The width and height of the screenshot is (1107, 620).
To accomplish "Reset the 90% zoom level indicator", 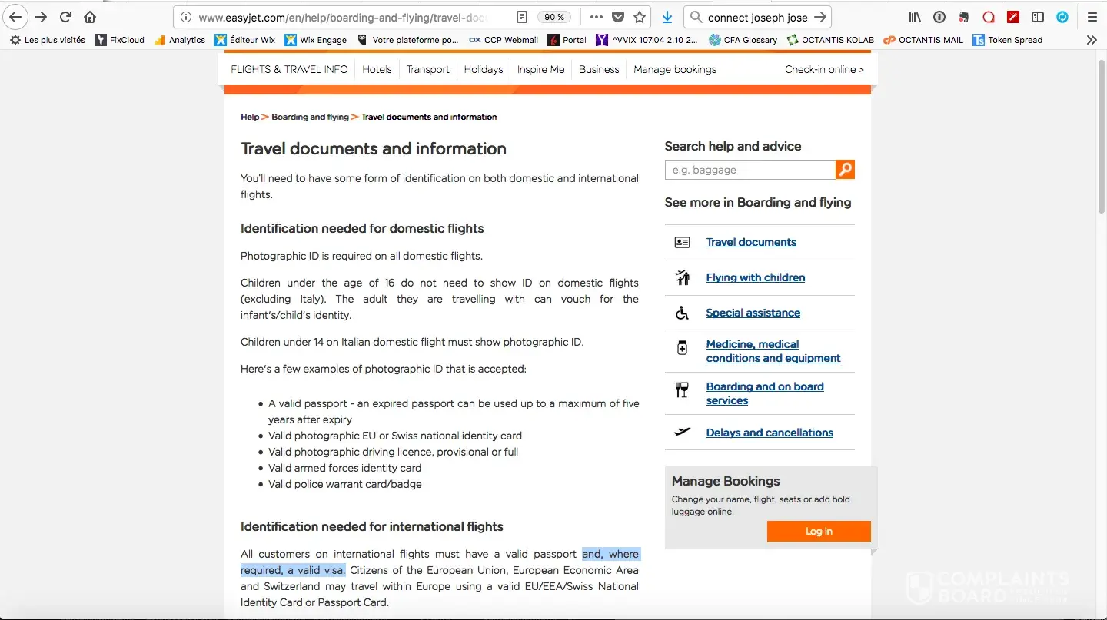I will click(553, 17).
